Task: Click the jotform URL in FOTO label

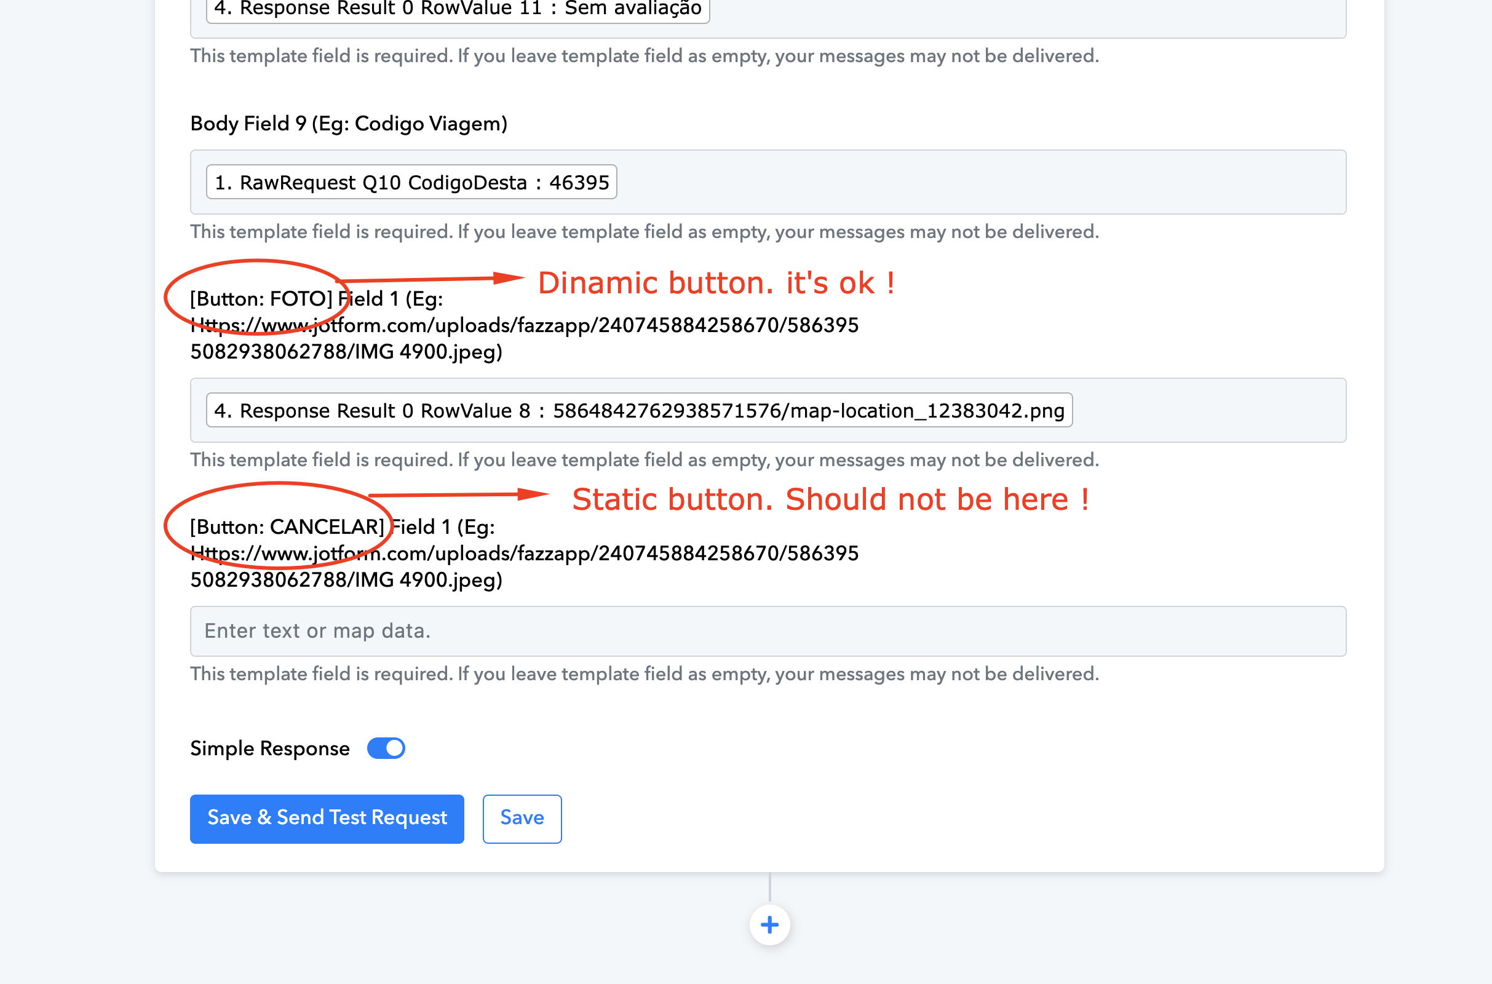Action: pos(525,326)
